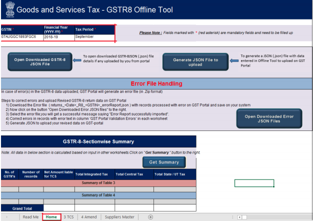Click Grand Total Total Central Tax cell

click(x=134, y=208)
